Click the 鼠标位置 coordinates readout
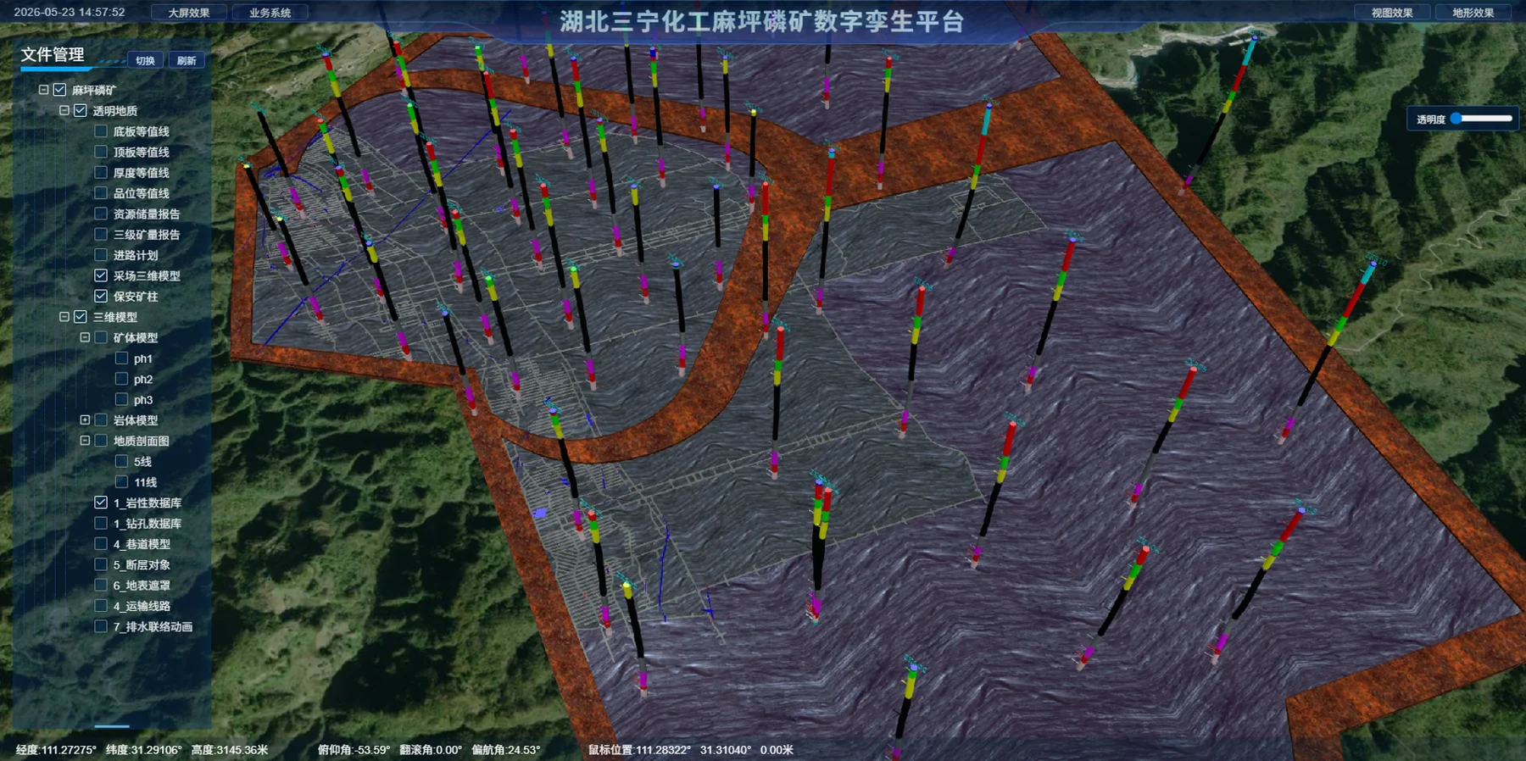Screen dimensions: 1526x761 691,750
